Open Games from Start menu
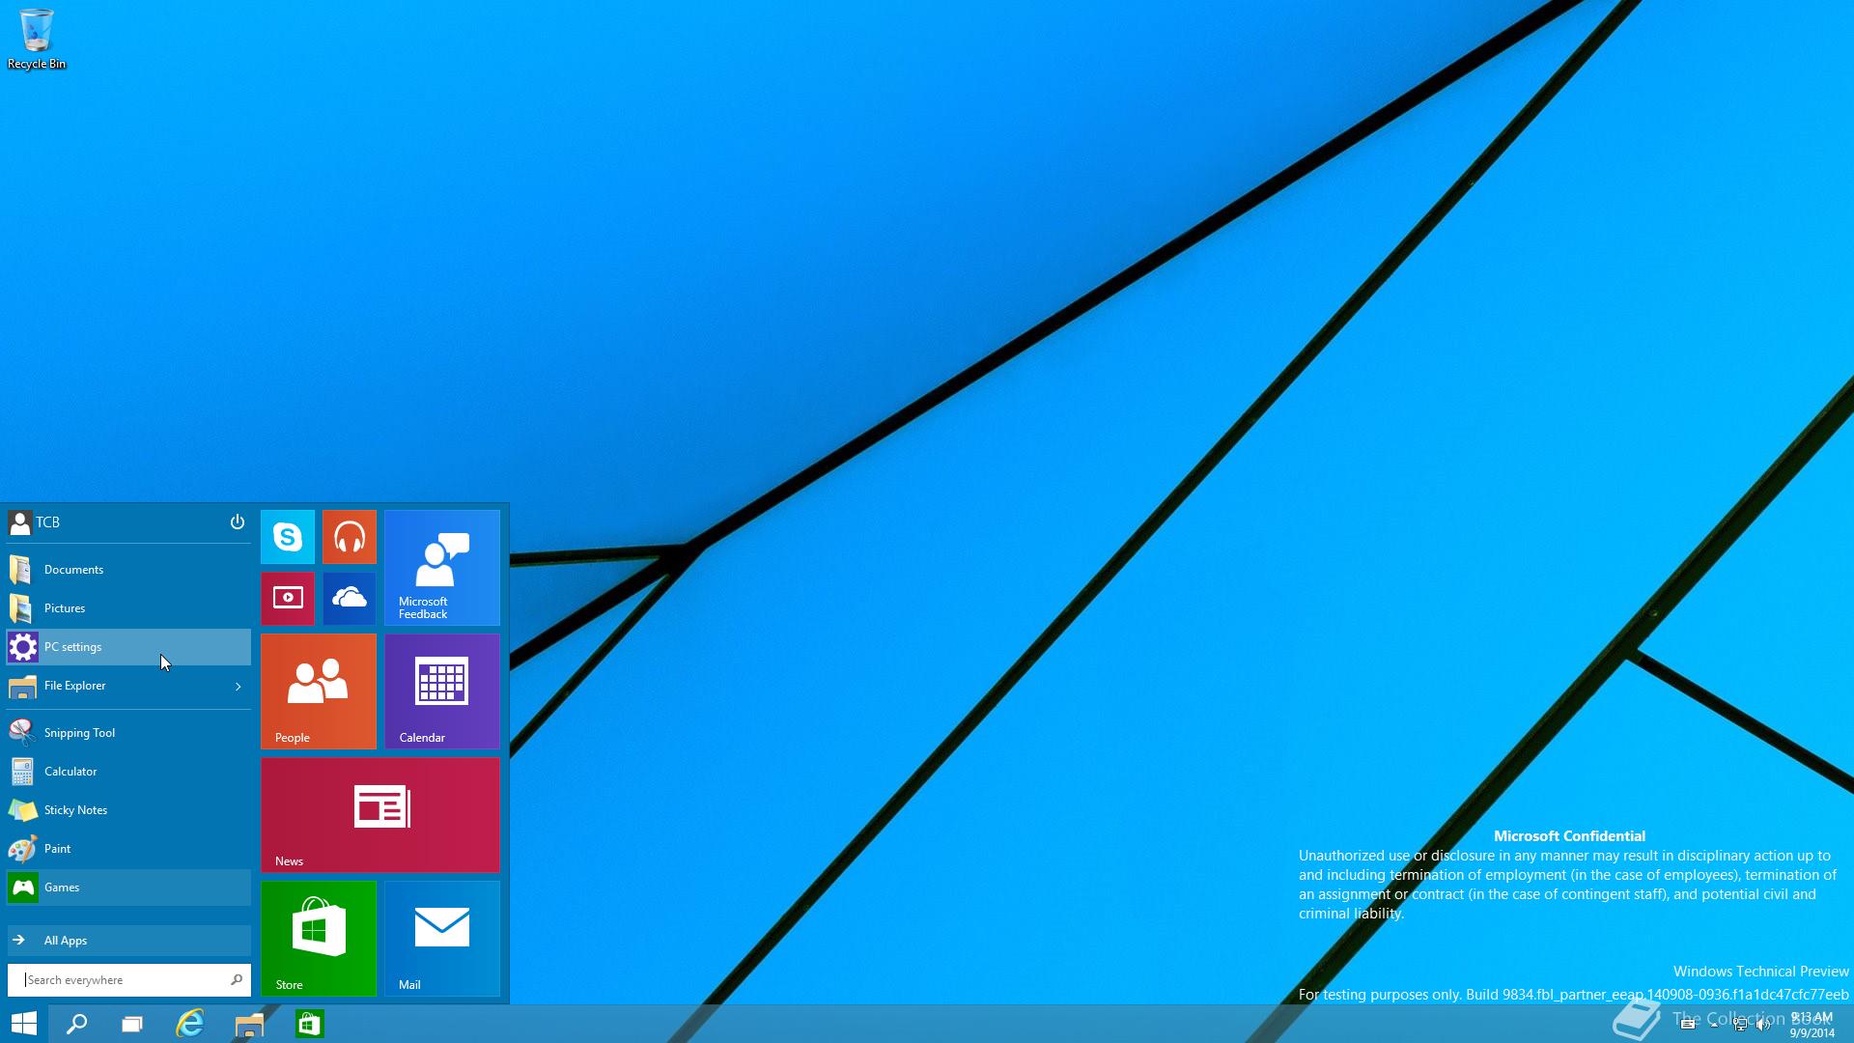 [x=128, y=888]
